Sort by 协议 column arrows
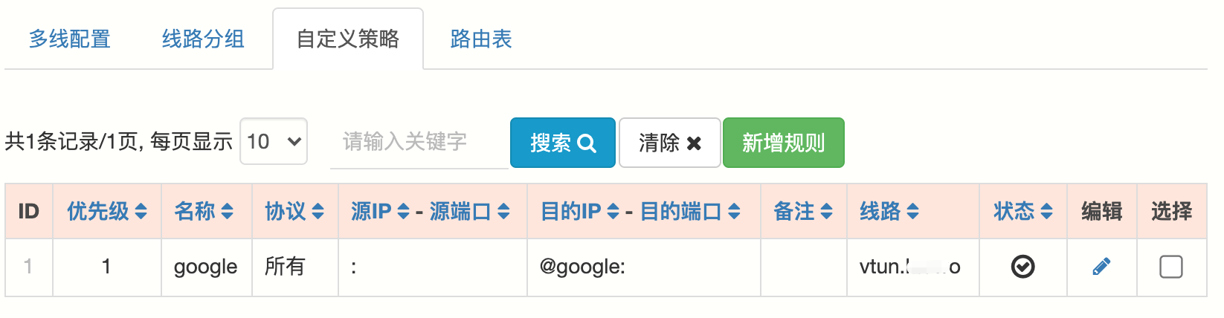 318,212
